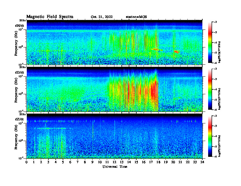Click the hour 2 tick label on the time axis
The width and height of the screenshot is (241, 186).
point(41,162)
